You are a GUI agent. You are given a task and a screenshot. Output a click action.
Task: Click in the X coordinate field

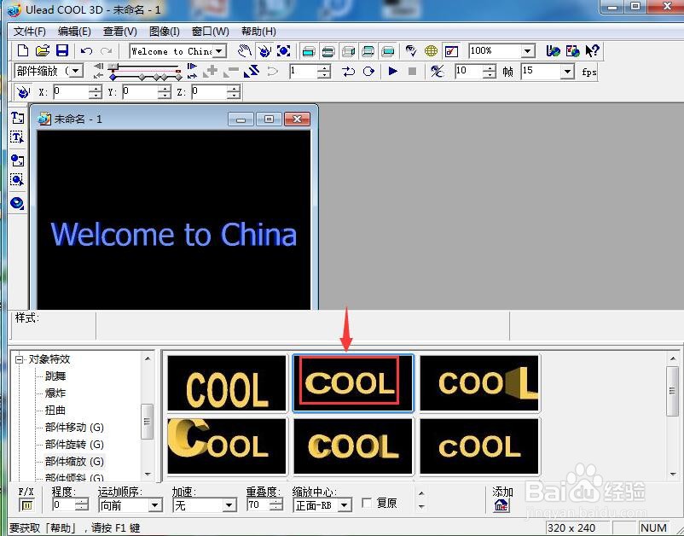(x=71, y=92)
